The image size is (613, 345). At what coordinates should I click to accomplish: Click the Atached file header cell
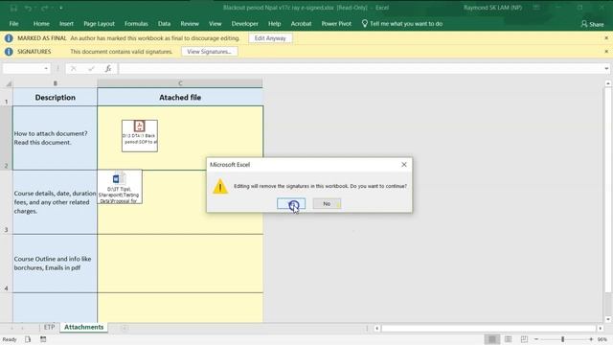[x=180, y=97]
